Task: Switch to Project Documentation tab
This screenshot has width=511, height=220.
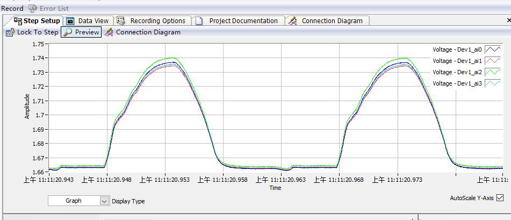Action: point(238,21)
